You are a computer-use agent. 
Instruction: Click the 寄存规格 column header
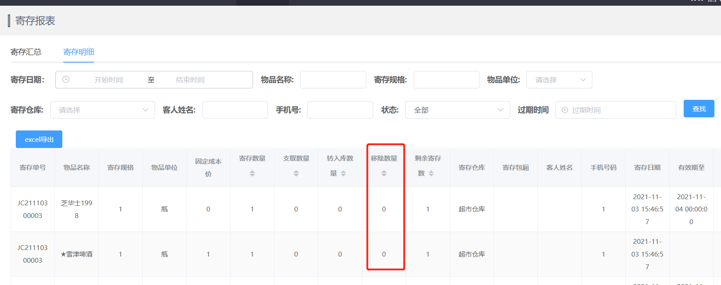(120, 167)
